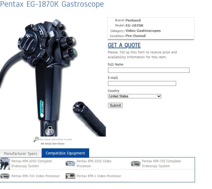The width and height of the screenshot is (212, 189).
Task: Click the 'Please, fill up this form' text
Action: point(142,55)
